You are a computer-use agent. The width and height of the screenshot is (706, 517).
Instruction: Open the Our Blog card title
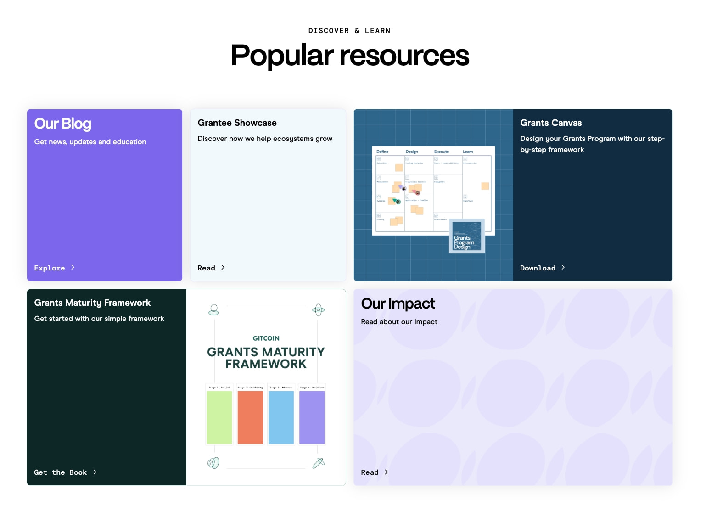click(x=63, y=124)
